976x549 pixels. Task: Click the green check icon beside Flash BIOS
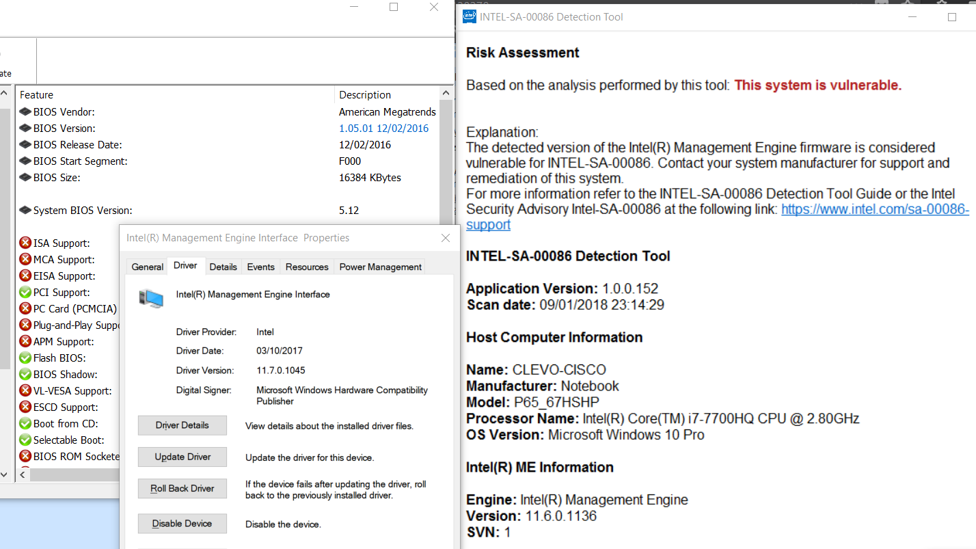pyautogui.click(x=25, y=358)
